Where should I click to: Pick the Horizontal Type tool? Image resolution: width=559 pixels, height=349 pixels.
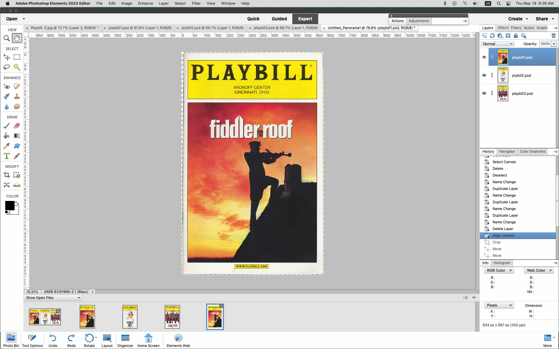coord(6,156)
